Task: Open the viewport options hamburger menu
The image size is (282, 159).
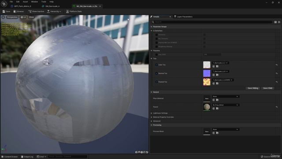Action: [x=3, y=17]
